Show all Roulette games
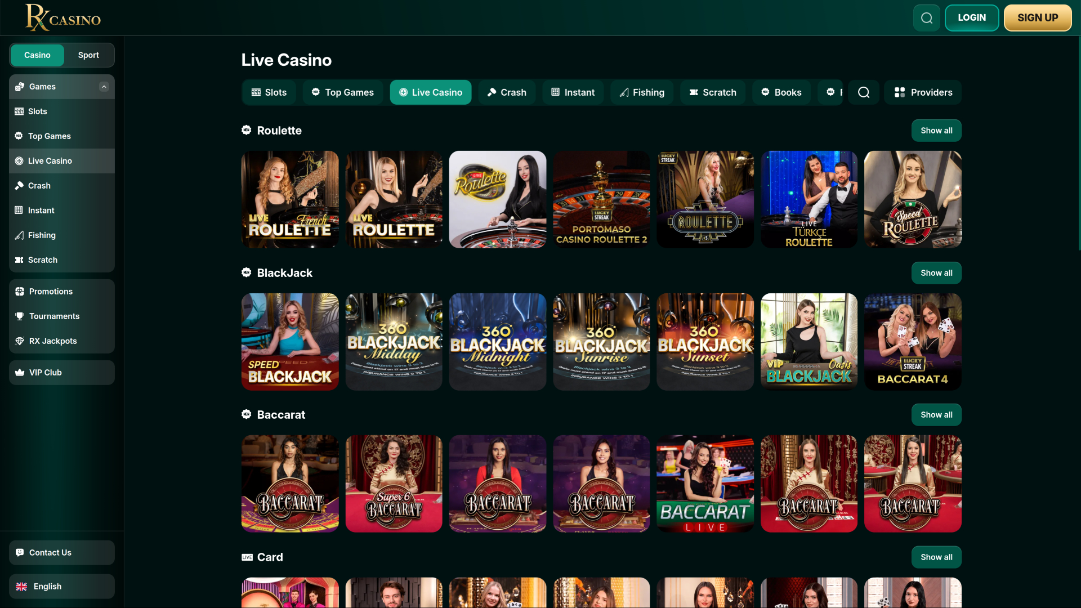This screenshot has width=1081, height=608. [936, 130]
